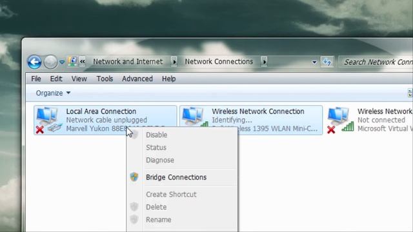Image resolution: width=413 pixels, height=232 pixels.
Task: Click the 'Not connected' status text
Action: (x=381, y=120)
